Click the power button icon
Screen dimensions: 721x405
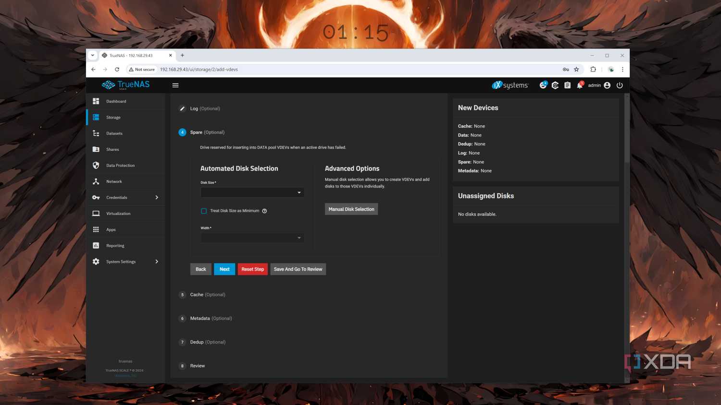620,85
